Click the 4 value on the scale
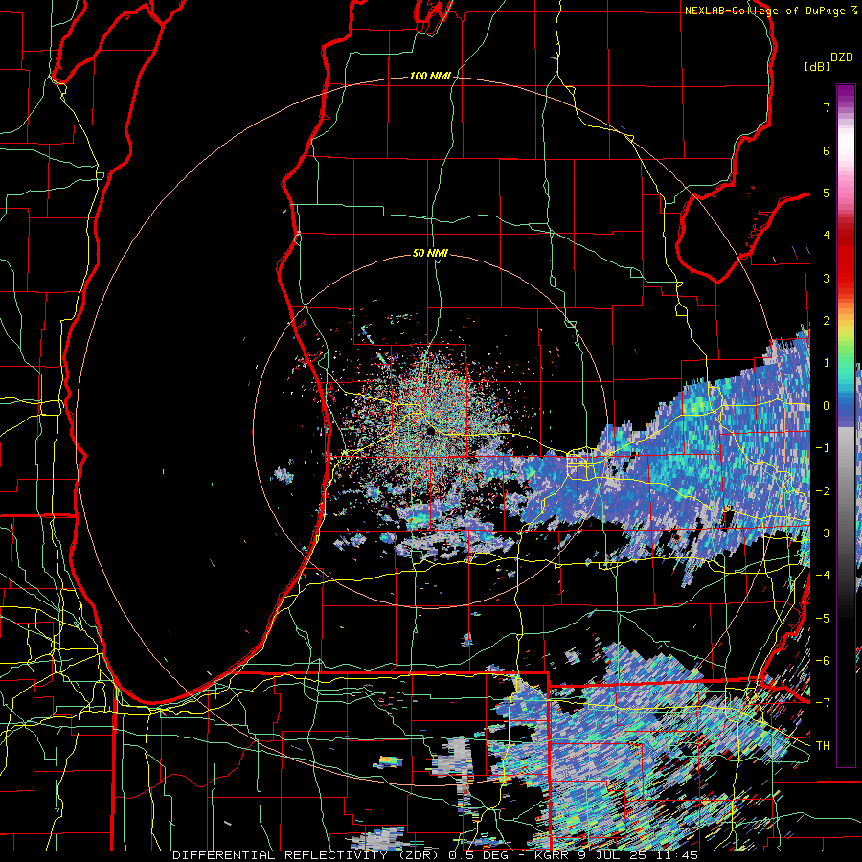Image resolution: width=862 pixels, height=862 pixels. (827, 236)
